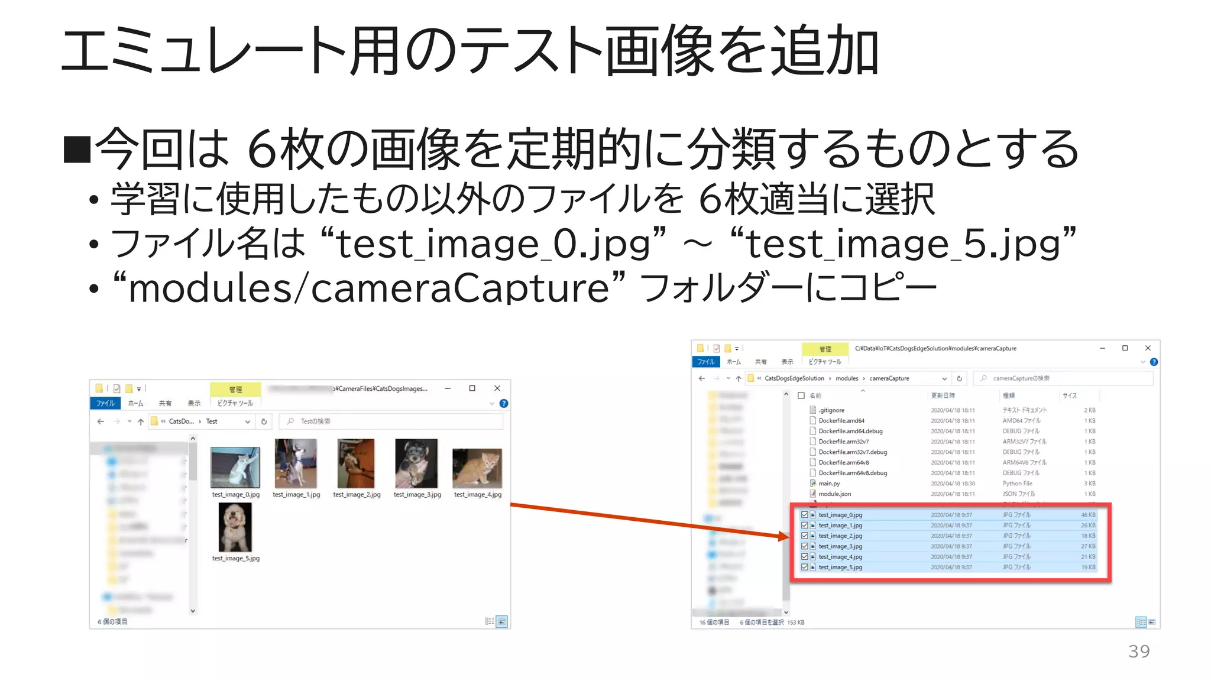Click properties icon in Test window title bar
Image resolution: width=1211 pixels, height=681 pixels.
click(x=117, y=388)
